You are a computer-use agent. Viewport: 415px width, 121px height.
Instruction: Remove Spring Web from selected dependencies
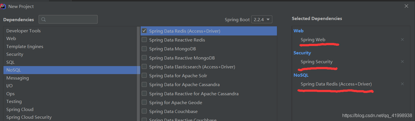coord(402,39)
